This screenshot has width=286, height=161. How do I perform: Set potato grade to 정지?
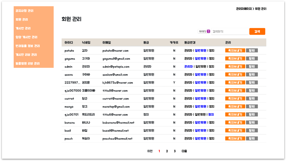[212, 51]
